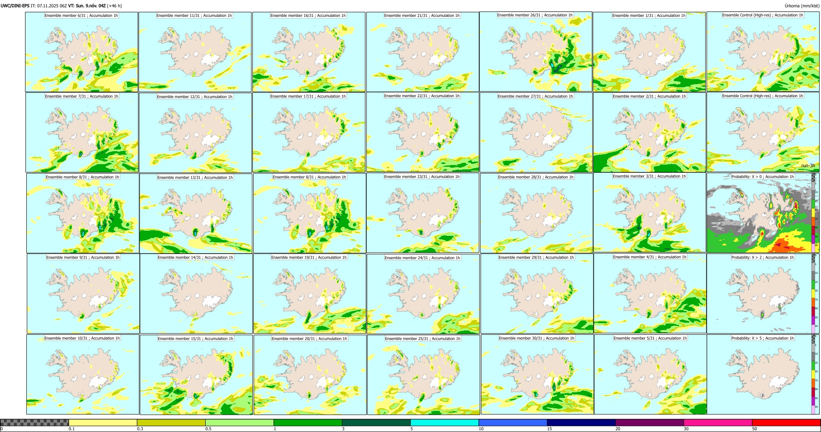Click the 'Úrkoma (mm/klst)' unit label

(802, 6)
